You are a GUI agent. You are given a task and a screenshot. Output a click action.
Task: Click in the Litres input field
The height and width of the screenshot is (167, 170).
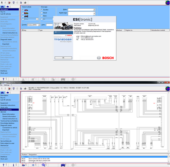(49, 25)
